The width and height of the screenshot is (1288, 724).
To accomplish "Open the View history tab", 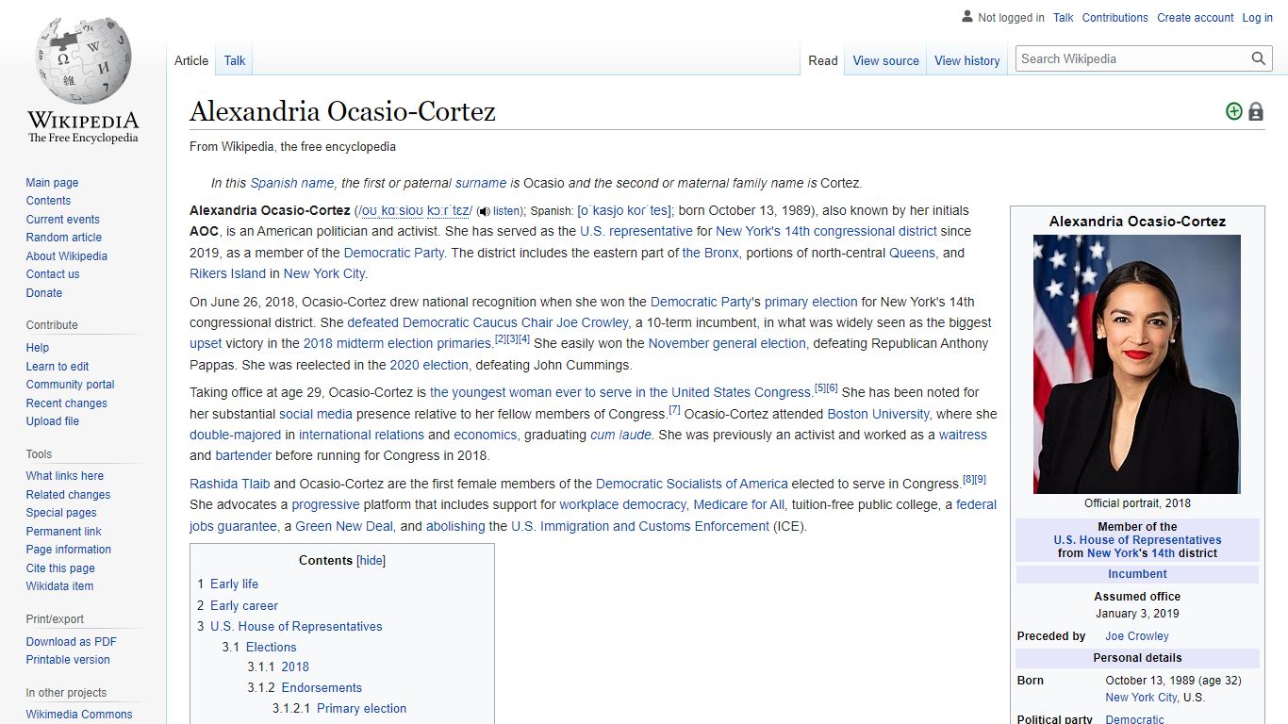I will coord(966,60).
